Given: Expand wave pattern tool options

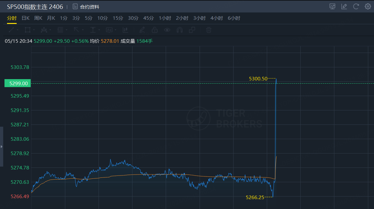Looking at the screenshot, I should point(50,30).
